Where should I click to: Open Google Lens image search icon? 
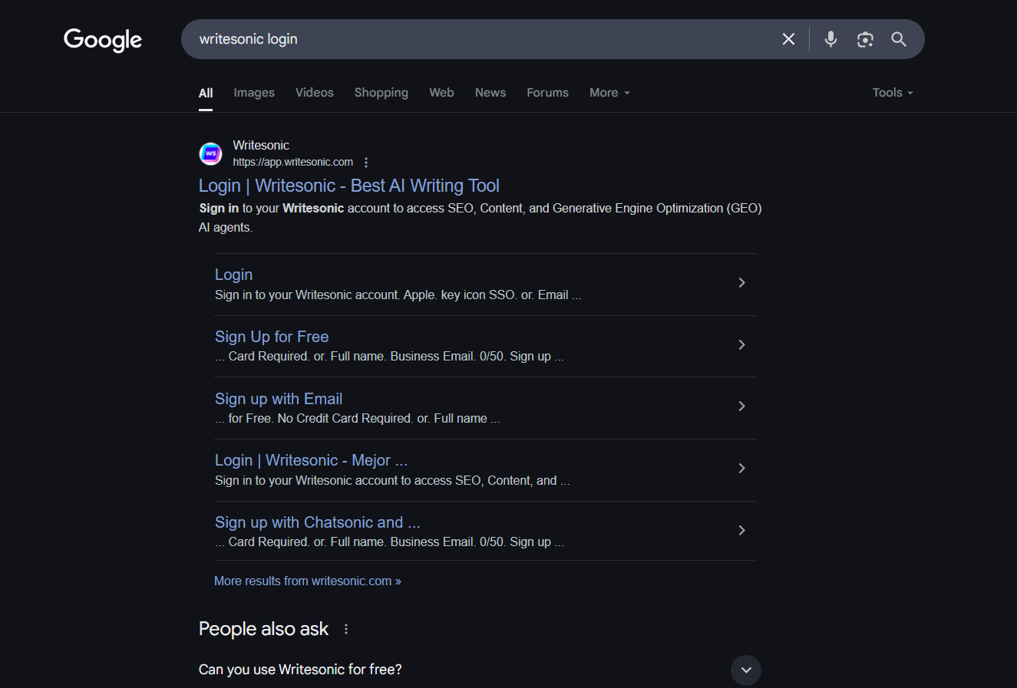point(865,39)
